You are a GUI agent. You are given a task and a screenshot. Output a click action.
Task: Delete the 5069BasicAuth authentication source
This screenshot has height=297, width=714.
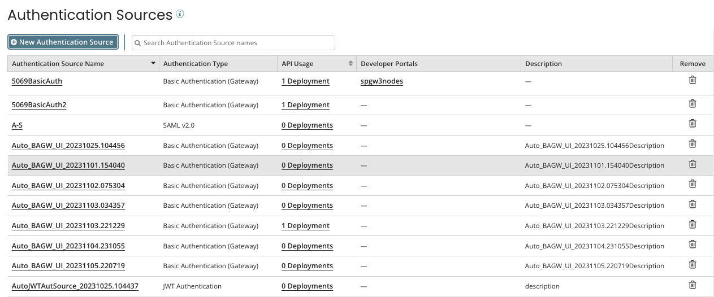[692, 80]
